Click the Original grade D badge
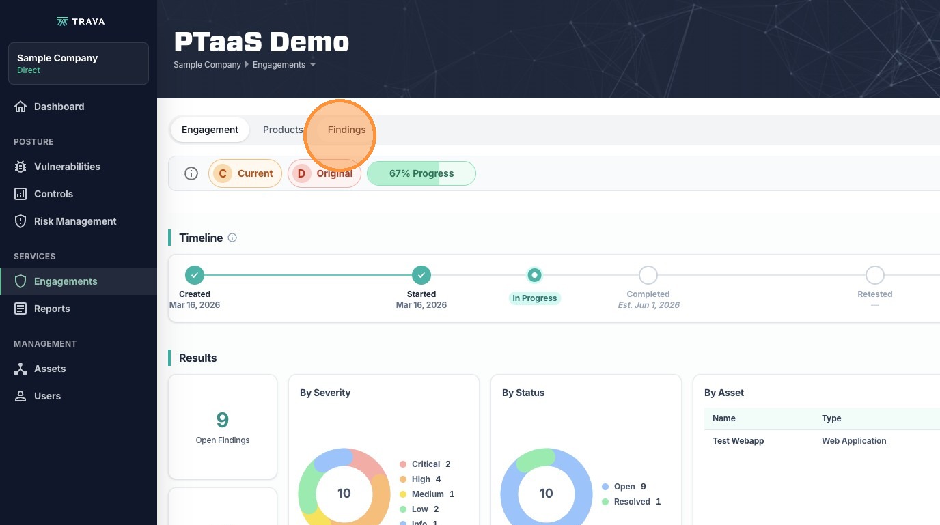 pos(324,173)
